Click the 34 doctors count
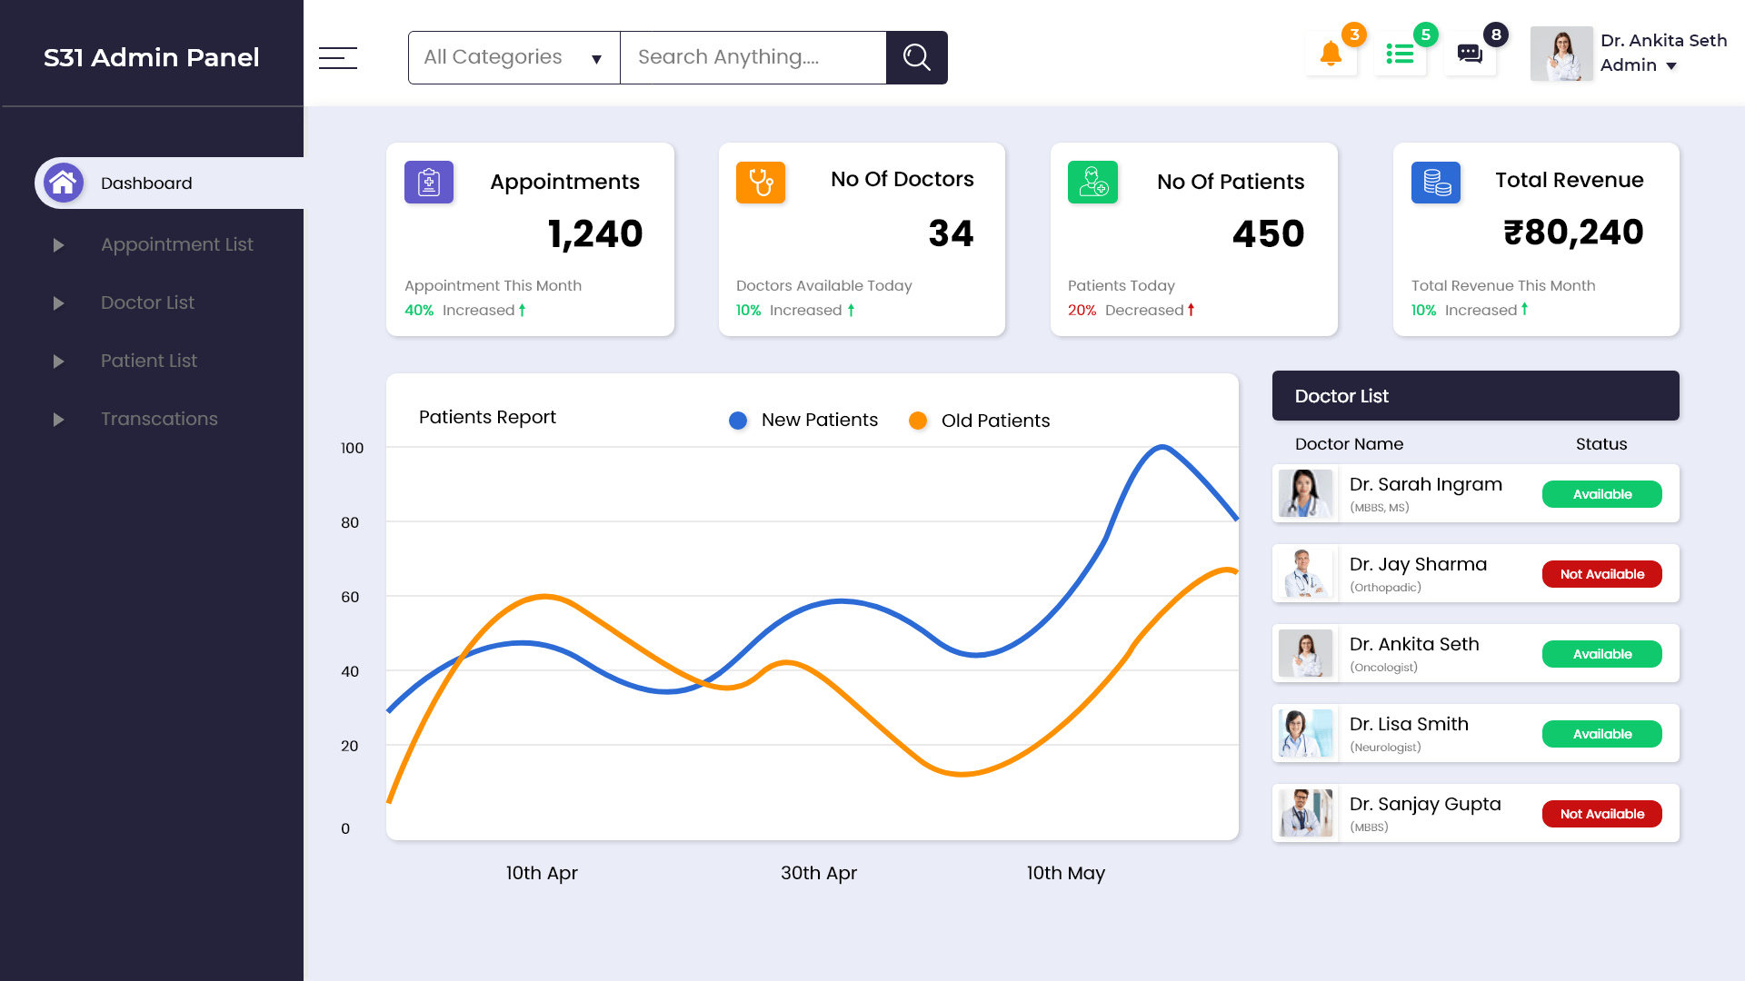The image size is (1745, 981). (x=951, y=234)
